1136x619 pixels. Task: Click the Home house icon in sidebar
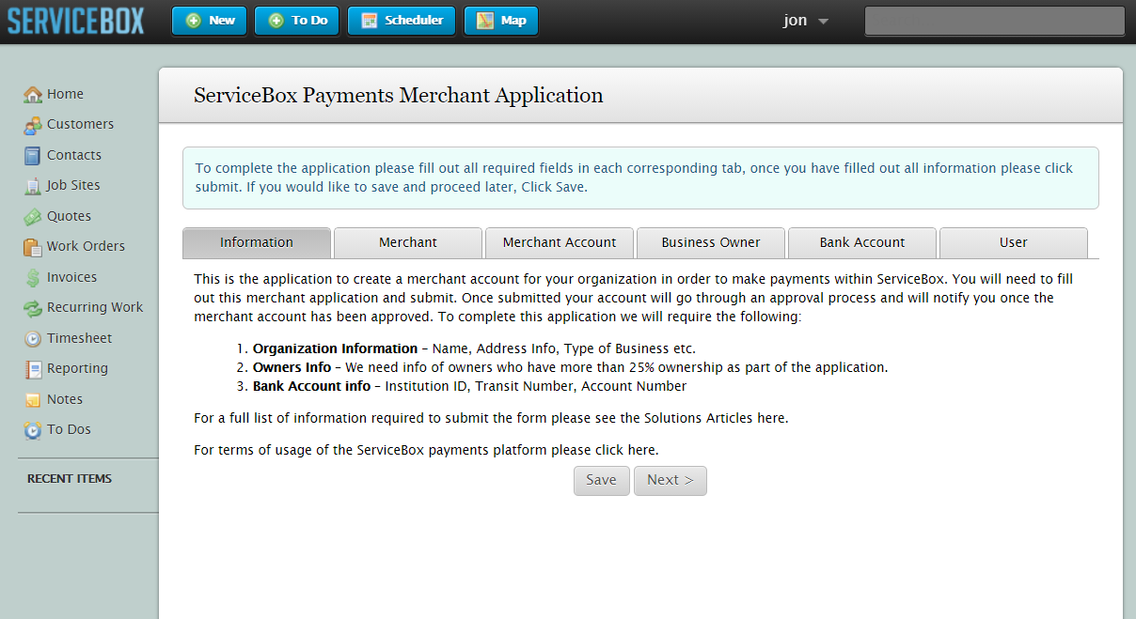coord(33,95)
